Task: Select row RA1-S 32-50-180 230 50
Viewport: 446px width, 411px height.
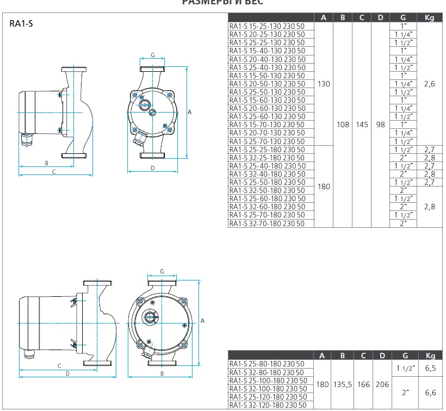Action: [271, 190]
